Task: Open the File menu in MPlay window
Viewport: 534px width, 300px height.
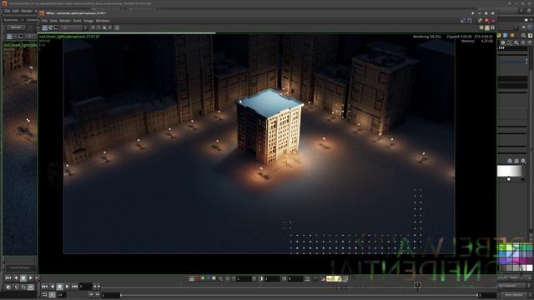Action: coord(44,21)
